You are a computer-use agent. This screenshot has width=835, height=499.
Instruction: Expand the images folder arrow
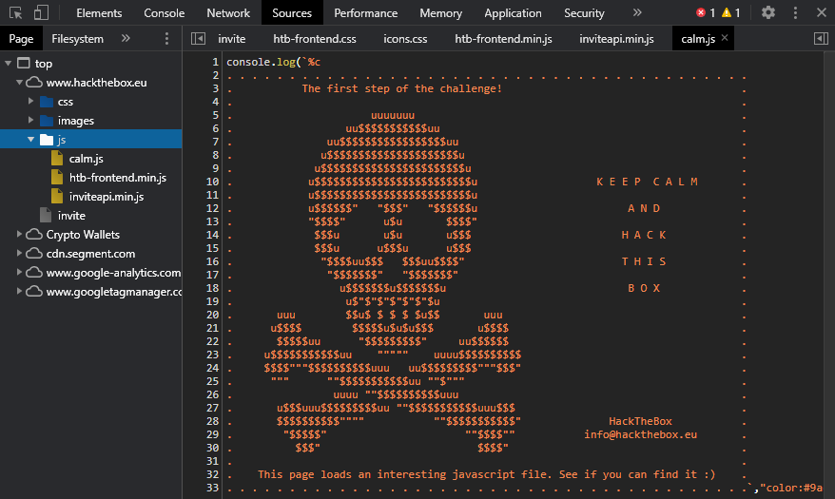[x=30, y=120]
